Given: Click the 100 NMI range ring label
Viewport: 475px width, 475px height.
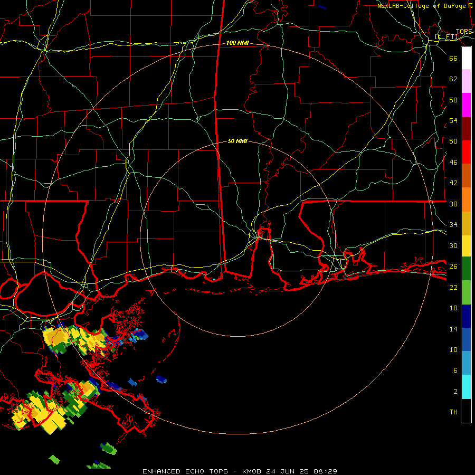Looking at the screenshot, I should (x=237, y=43).
